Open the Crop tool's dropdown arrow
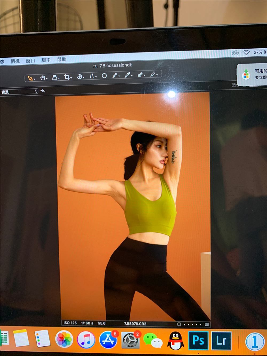 coord(71,78)
